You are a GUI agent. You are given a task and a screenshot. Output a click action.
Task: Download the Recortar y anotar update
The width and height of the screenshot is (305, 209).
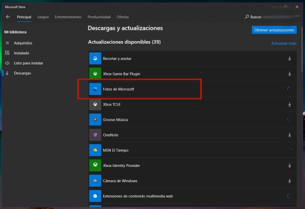(x=289, y=58)
